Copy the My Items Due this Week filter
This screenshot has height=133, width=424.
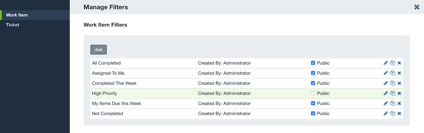pyautogui.click(x=393, y=103)
